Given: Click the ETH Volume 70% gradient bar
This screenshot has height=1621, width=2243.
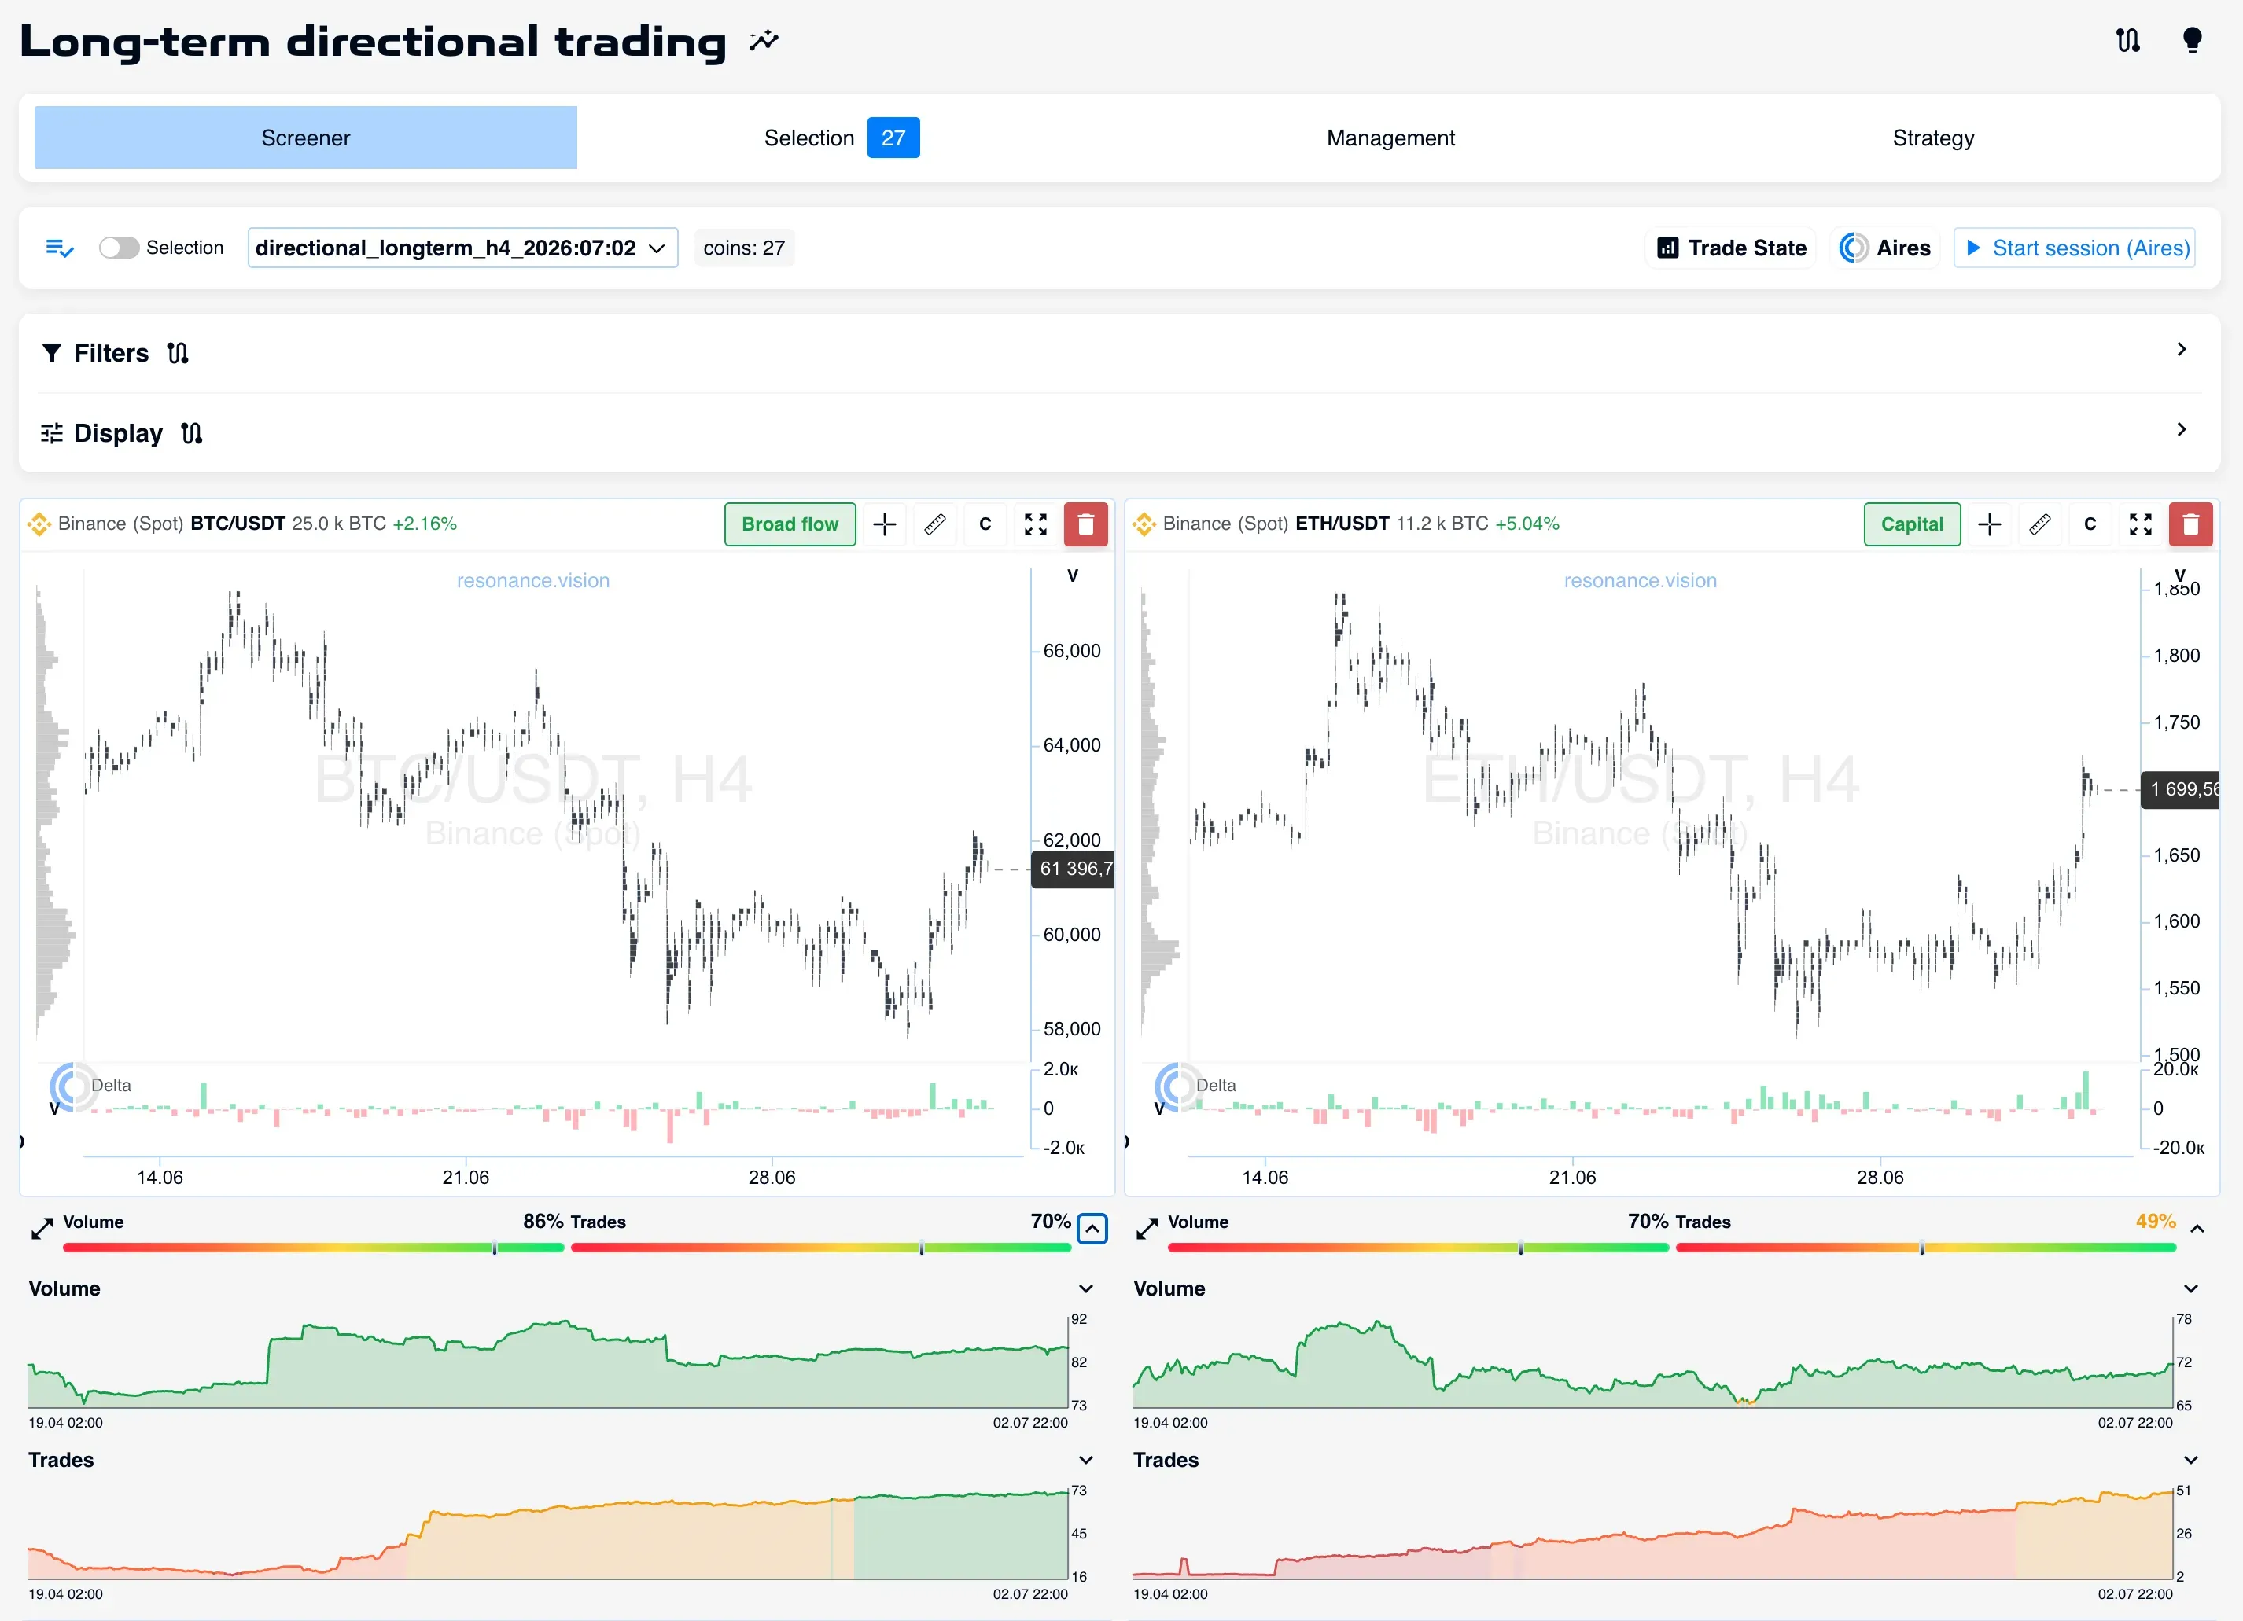Looking at the screenshot, I should (x=1418, y=1248).
